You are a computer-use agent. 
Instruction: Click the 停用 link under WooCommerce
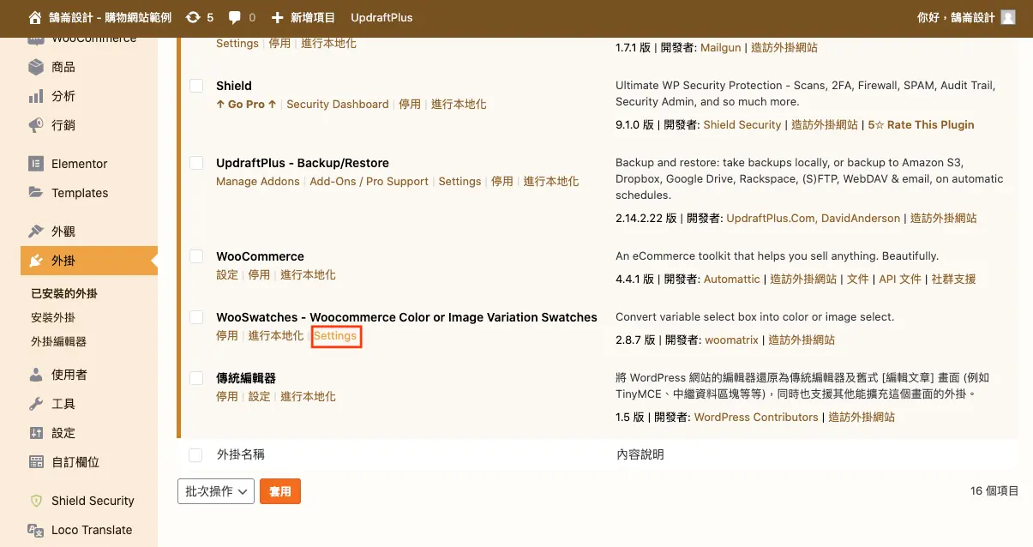click(259, 274)
